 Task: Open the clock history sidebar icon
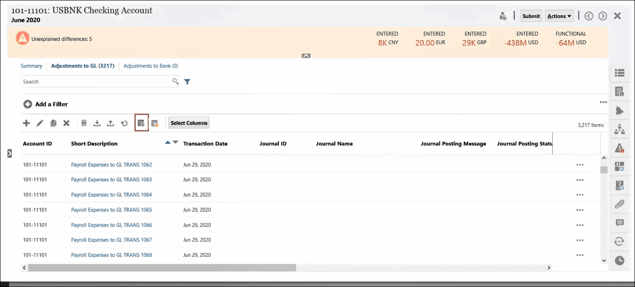(x=619, y=261)
